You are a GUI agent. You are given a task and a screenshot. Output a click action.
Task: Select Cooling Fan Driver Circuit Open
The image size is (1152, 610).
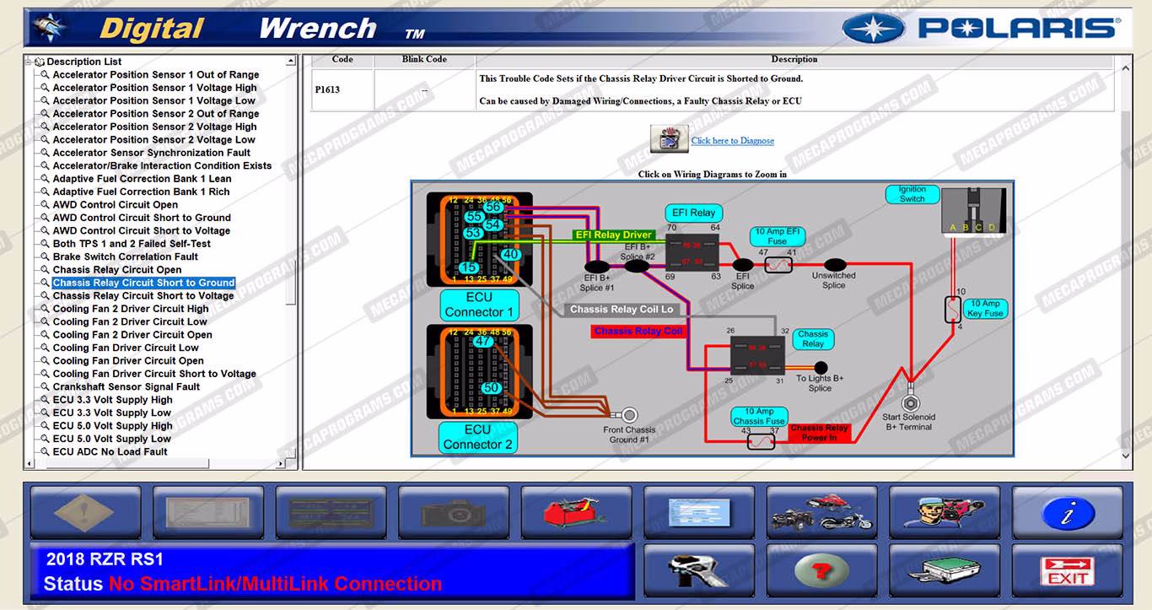tap(128, 361)
